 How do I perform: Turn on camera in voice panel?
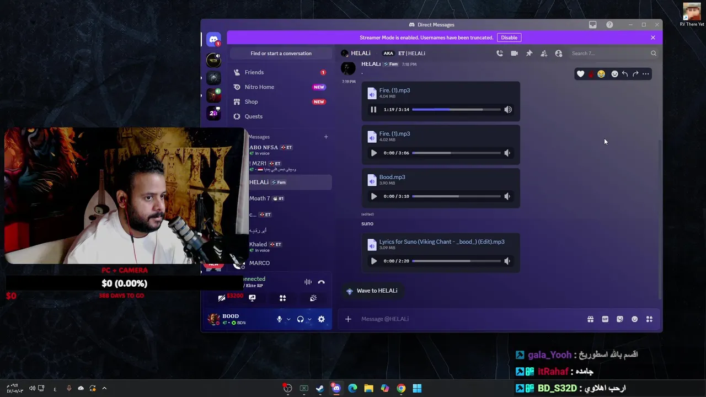pos(222,298)
